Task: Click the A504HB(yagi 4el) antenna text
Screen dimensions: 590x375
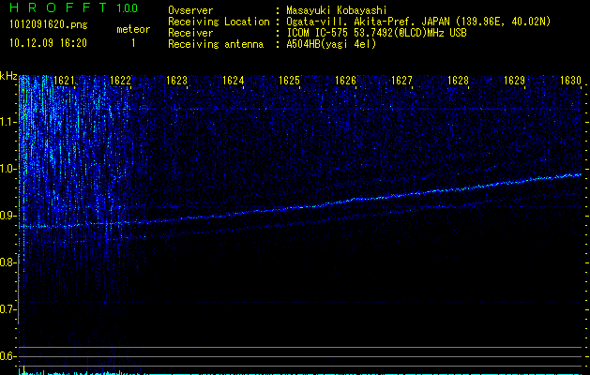Action: point(331,44)
